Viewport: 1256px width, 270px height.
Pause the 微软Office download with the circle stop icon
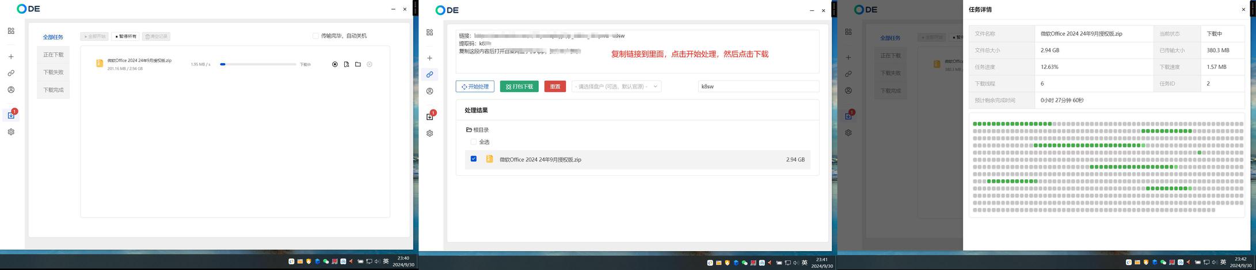click(335, 64)
